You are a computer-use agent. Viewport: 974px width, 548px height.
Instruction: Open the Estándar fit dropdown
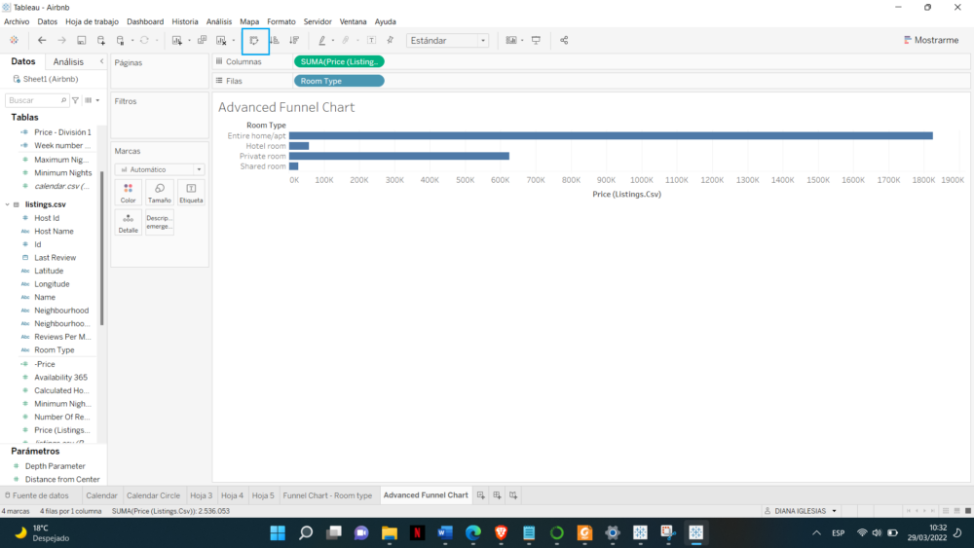447,41
